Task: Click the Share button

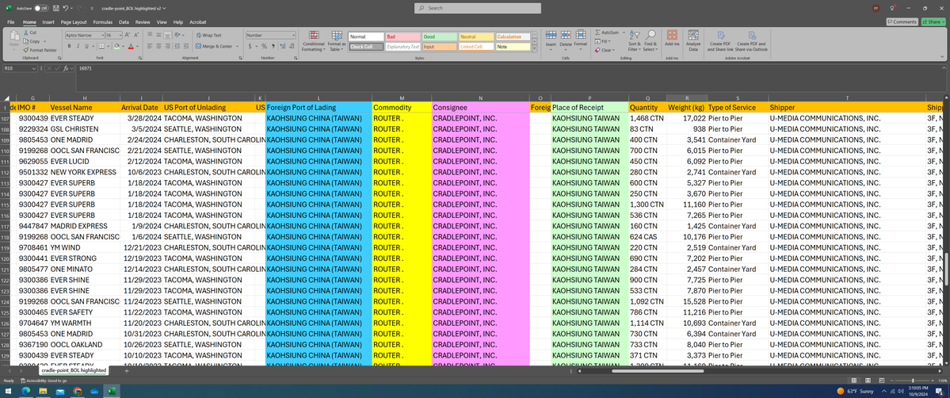Action: pos(933,22)
